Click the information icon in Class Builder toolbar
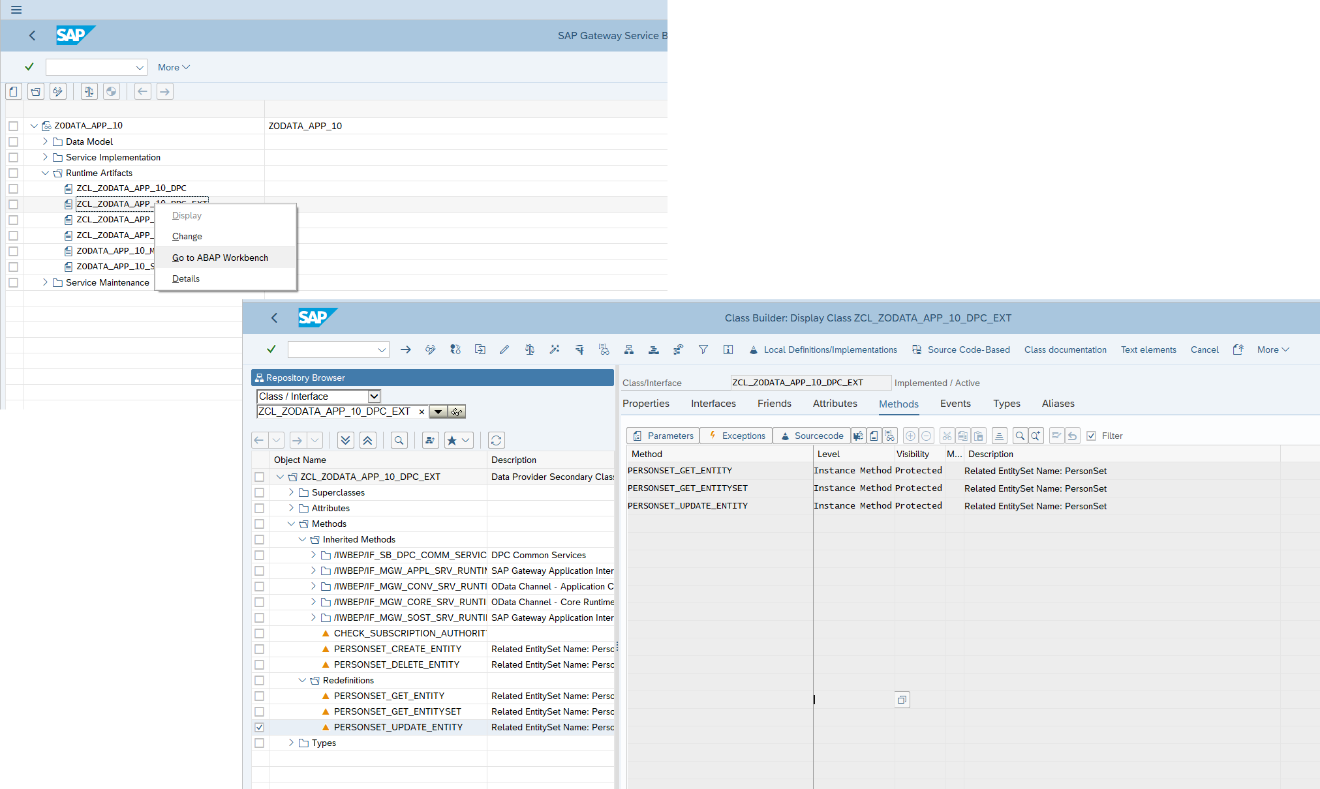Screen dimensions: 1320x789 click(728, 350)
